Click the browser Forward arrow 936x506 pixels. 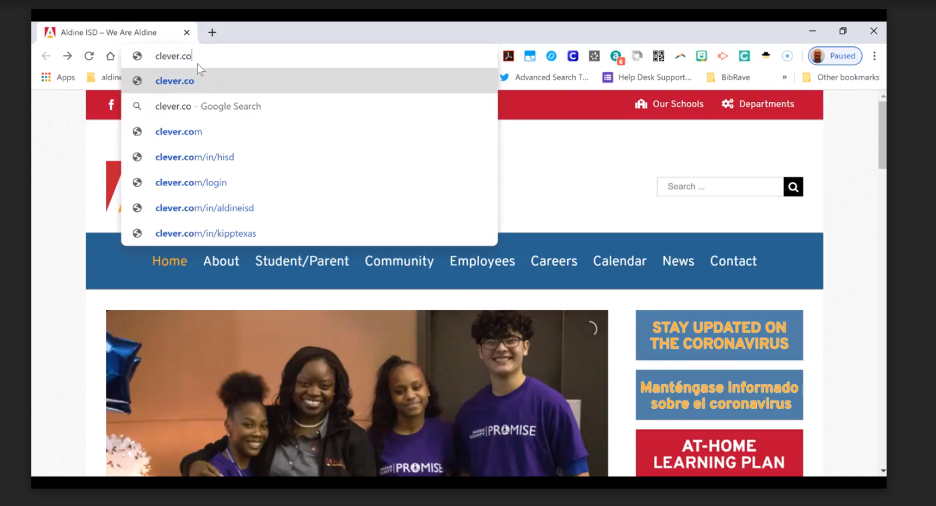coord(68,56)
